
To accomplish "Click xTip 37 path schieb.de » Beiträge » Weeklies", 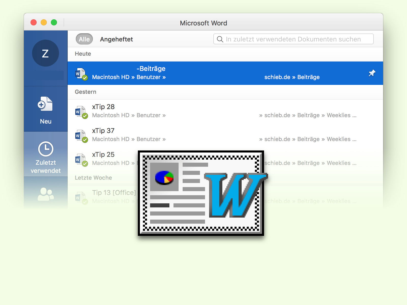I will tap(308, 139).
